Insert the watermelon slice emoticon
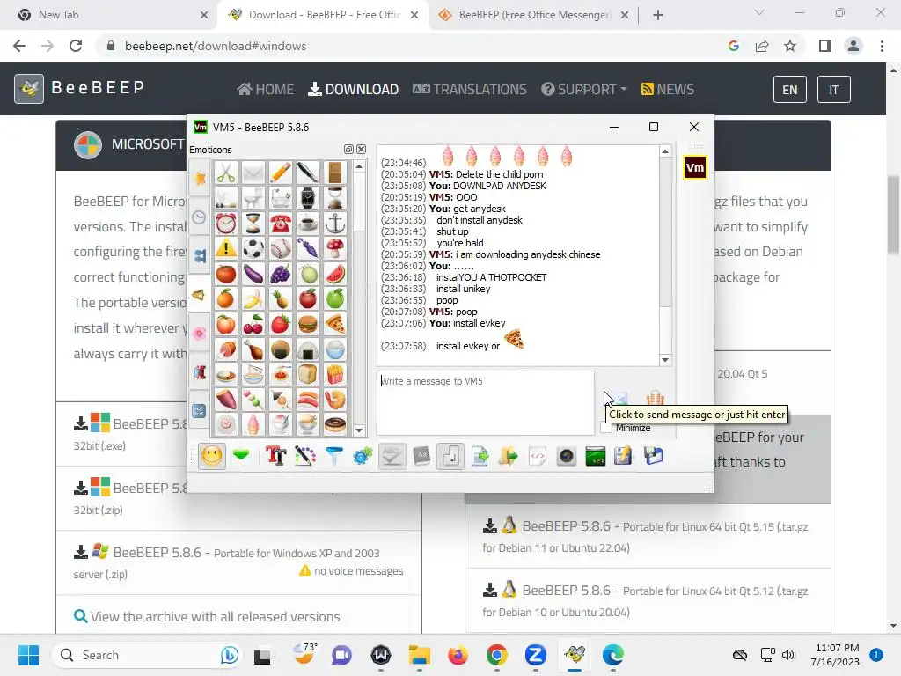This screenshot has height=676, width=901. (335, 274)
